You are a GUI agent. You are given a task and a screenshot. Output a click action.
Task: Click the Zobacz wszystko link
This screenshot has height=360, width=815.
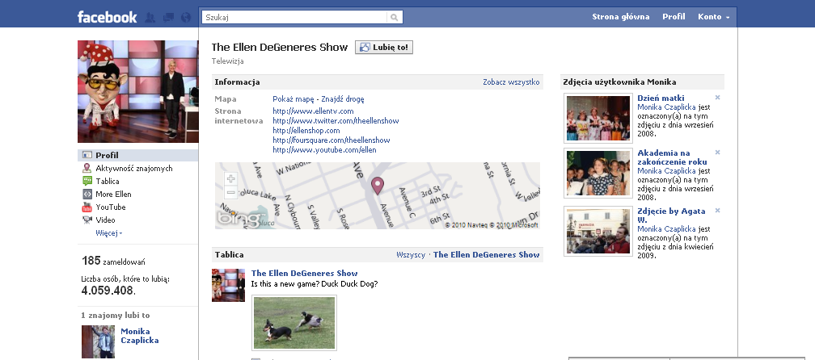511,82
